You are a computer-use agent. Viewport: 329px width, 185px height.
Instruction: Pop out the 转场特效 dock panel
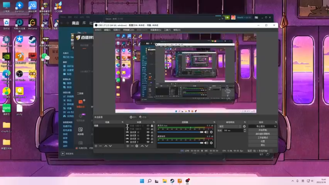pyautogui.click(x=245, y=122)
